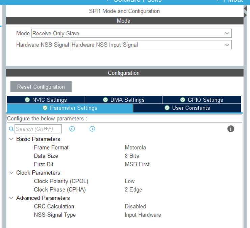Image resolution: width=250 pixels, height=228 pixels.
Task: Select the Clock Polarity (CPOL) row
Action: coord(61,181)
